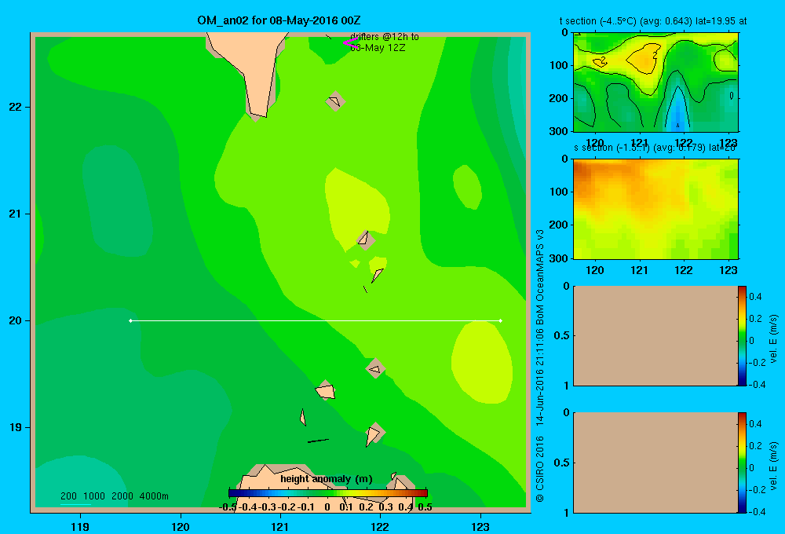Click the 0.5 tick on height anomaly bar
Screen dimensions: 785x534
425,507
